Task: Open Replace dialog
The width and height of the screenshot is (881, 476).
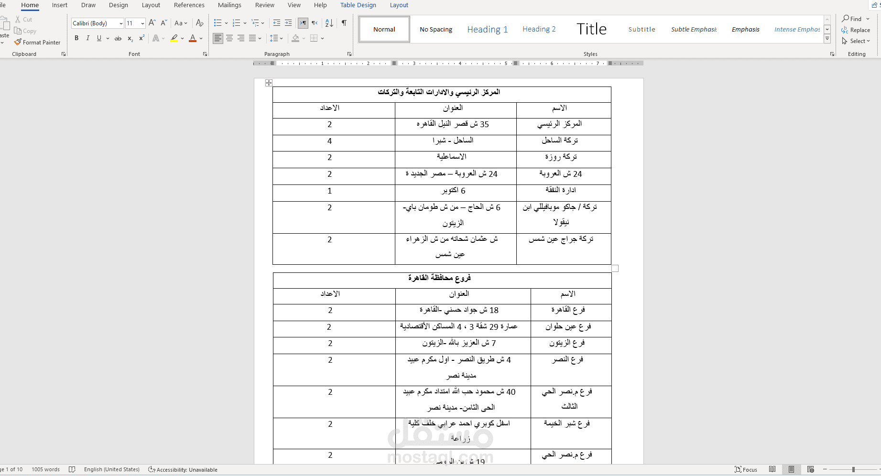Action: pyautogui.click(x=856, y=30)
